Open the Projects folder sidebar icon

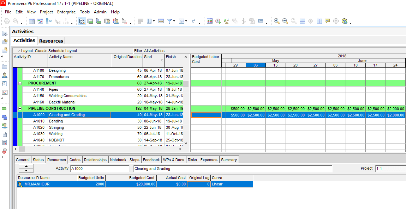click(5, 67)
